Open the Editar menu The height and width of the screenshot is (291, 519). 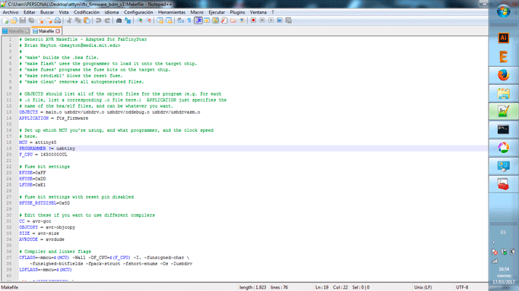(x=30, y=12)
